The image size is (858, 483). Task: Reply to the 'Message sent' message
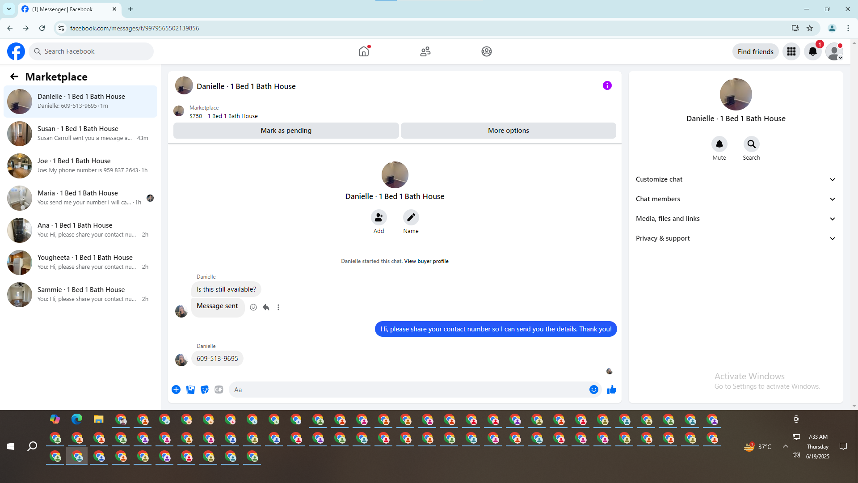(266, 307)
